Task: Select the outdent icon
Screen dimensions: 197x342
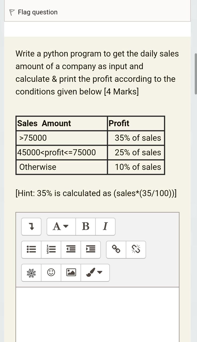Action: tap(71, 250)
